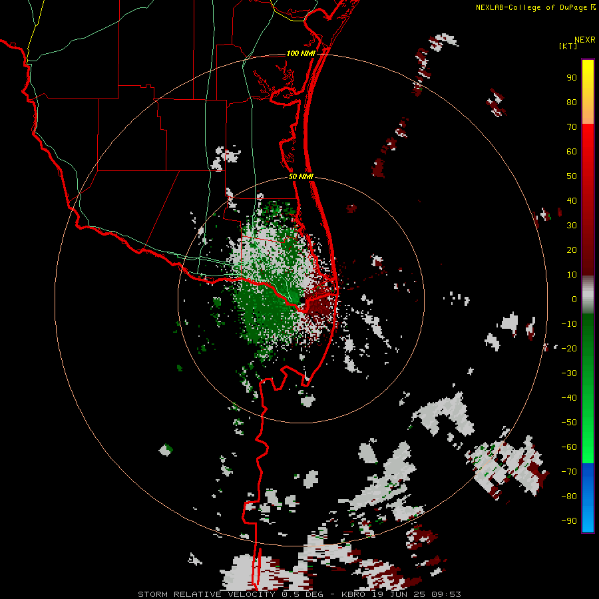Click the positive 10 scale value

coord(572,275)
